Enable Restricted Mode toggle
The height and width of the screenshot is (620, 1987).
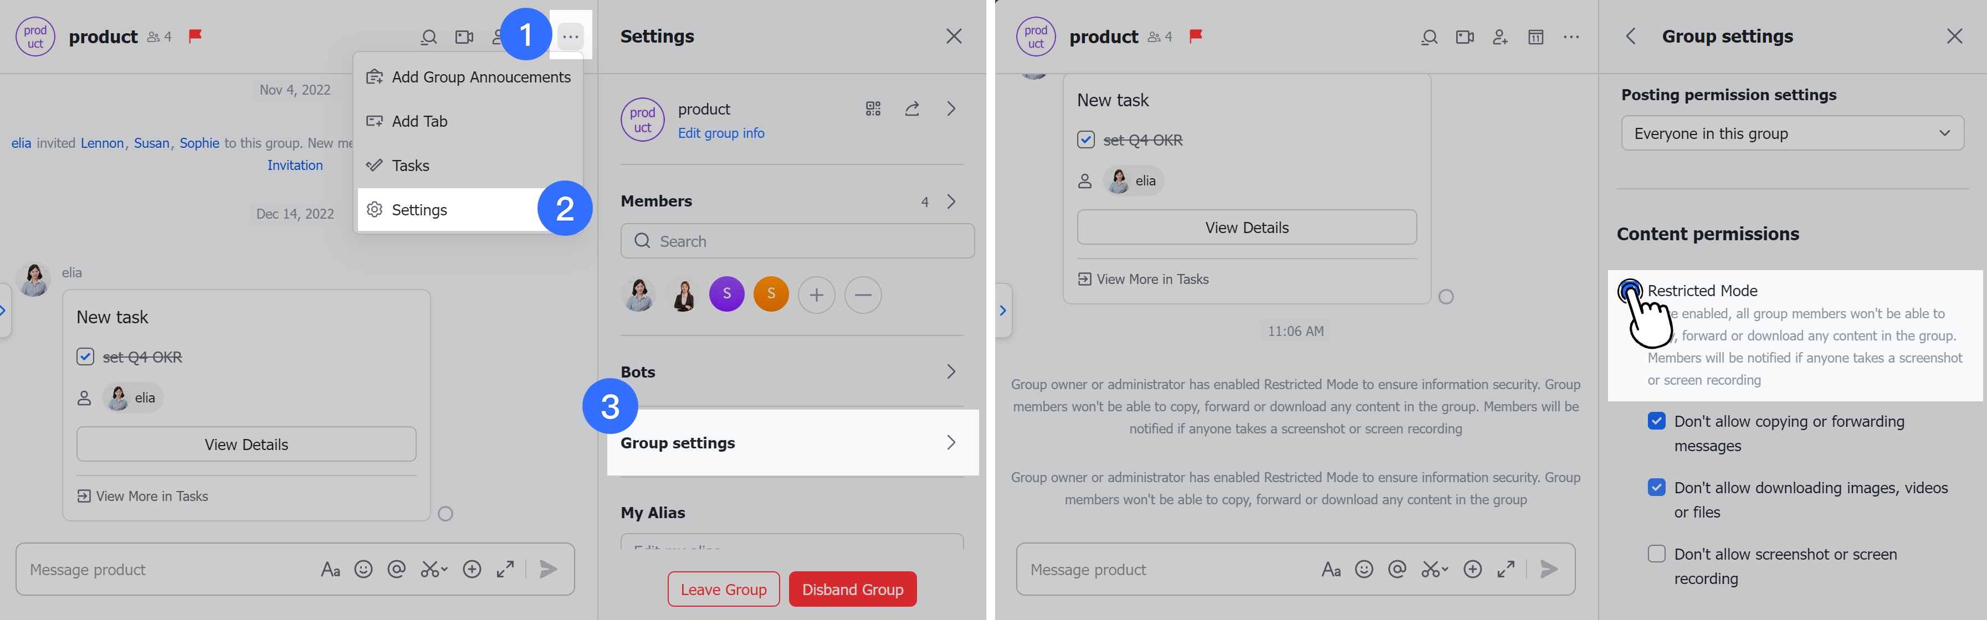1633,291
